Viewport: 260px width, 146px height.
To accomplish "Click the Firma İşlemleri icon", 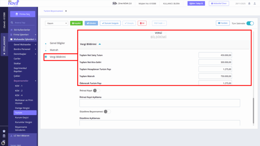I will 11,34.
